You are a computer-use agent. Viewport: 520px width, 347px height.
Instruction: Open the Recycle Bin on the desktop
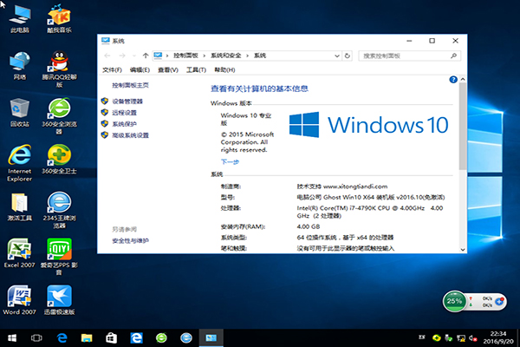20,112
